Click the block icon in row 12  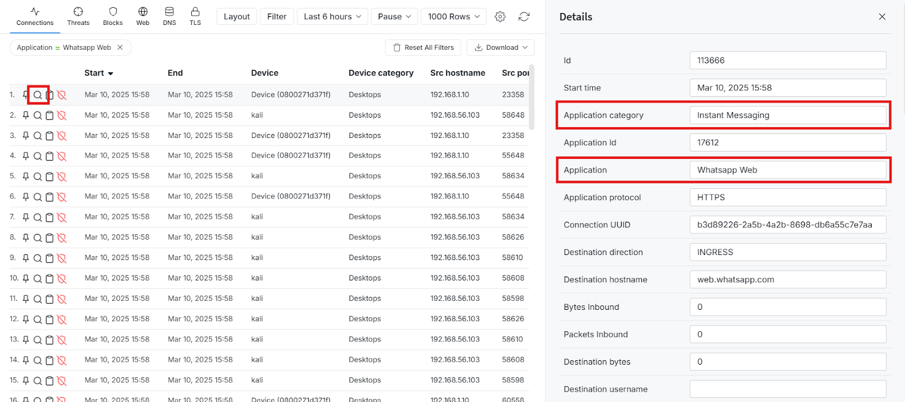[62, 319]
